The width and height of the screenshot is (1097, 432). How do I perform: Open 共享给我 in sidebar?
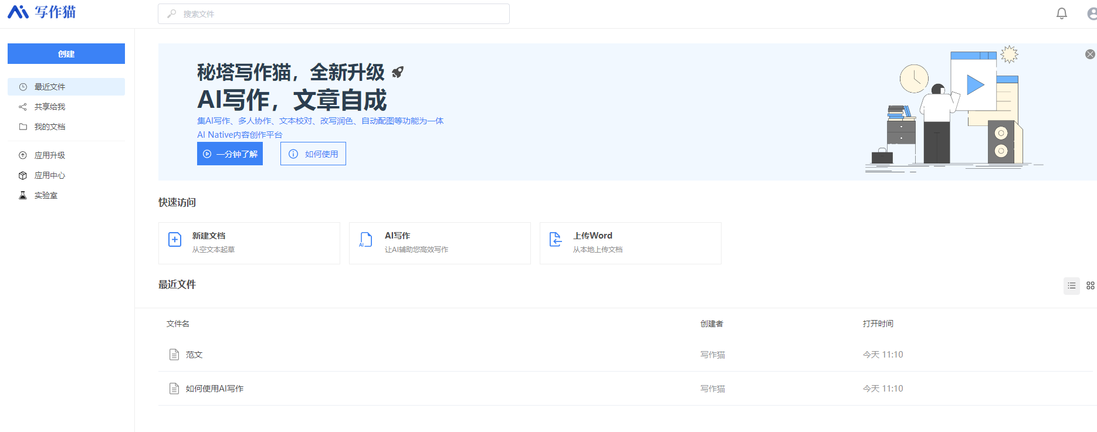(50, 107)
